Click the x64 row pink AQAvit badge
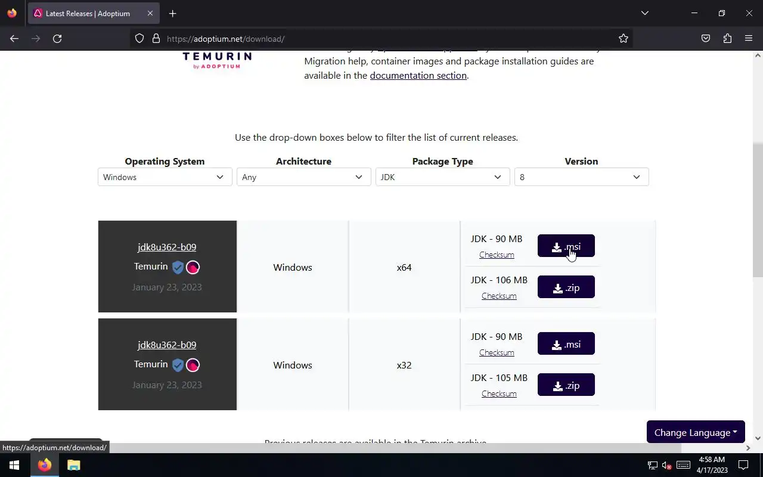763x477 pixels. pos(193,267)
